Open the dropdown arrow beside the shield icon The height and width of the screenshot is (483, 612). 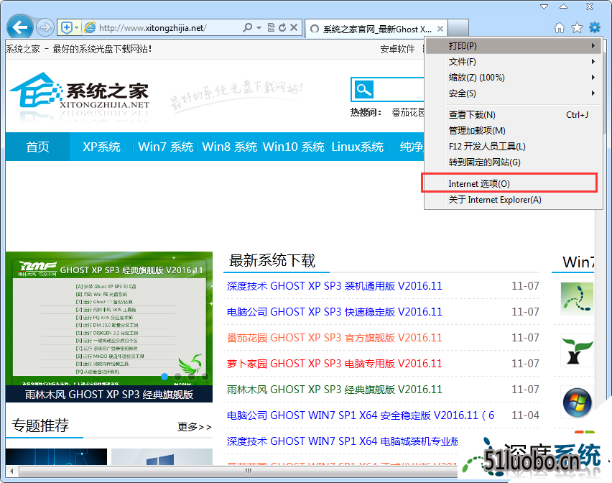[x=76, y=28]
